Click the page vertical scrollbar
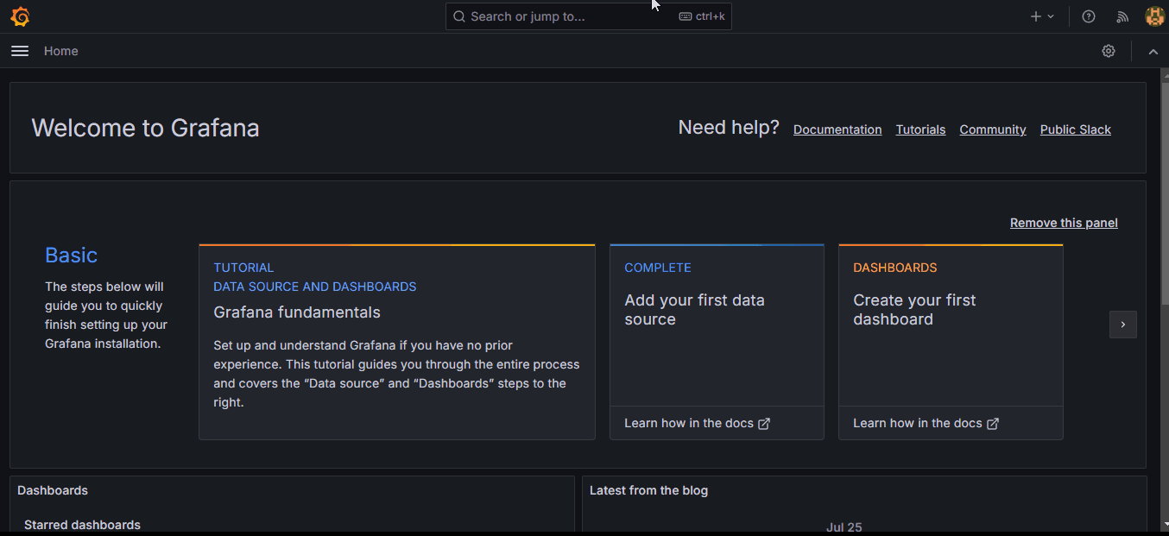The height and width of the screenshot is (536, 1169). (1165, 194)
